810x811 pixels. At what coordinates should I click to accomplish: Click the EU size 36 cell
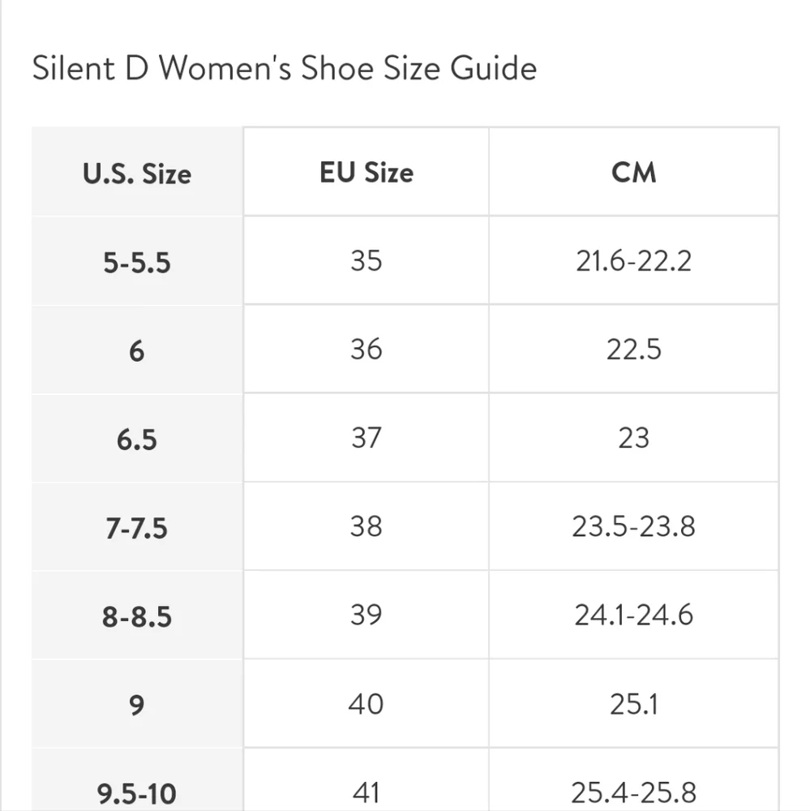(366, 349)
